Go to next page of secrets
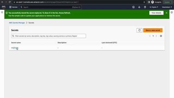 (156, 36)
